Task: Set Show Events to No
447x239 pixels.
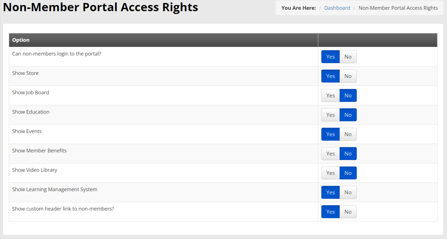Action: click(348, 134)
